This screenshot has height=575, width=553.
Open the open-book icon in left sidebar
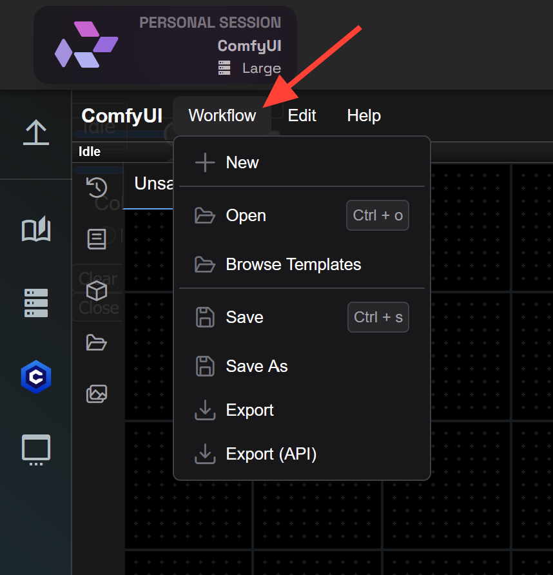(x=36, y=229)
